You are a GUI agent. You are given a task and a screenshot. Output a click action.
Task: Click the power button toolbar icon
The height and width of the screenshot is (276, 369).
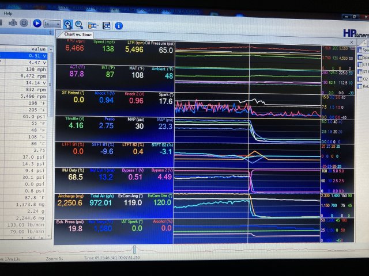point(24,24)
